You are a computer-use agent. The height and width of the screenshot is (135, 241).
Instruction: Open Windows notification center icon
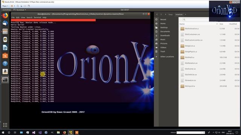point(237,132)
